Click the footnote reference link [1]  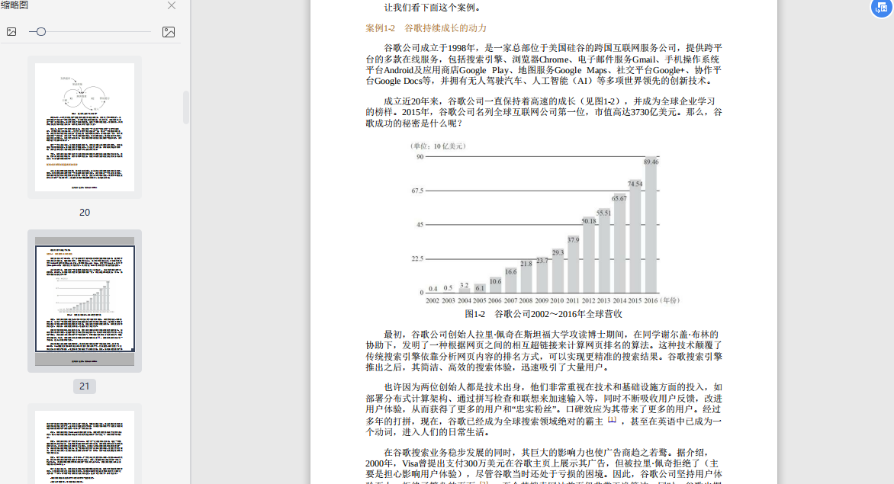[x=612, y=420]
